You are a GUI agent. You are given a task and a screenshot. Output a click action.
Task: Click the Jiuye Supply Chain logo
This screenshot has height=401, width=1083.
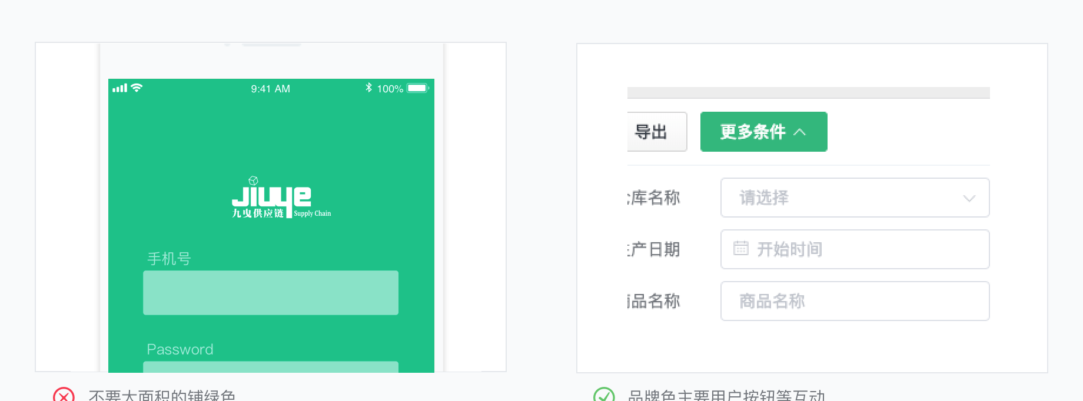click(x=281, y=197)
